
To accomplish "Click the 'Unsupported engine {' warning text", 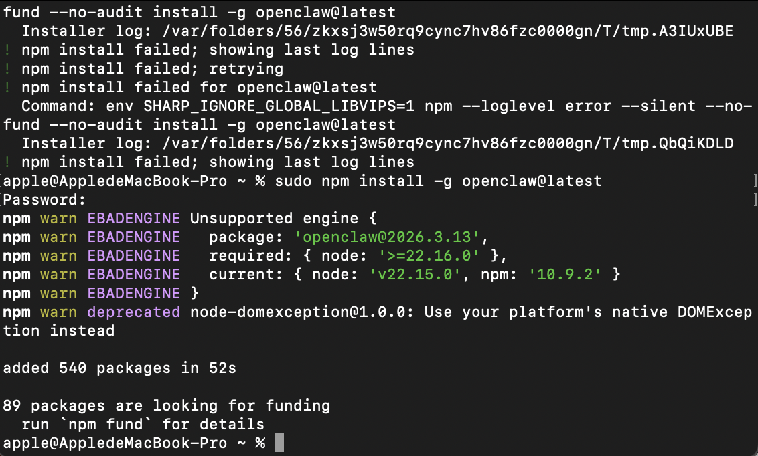I will click(284, 218).
